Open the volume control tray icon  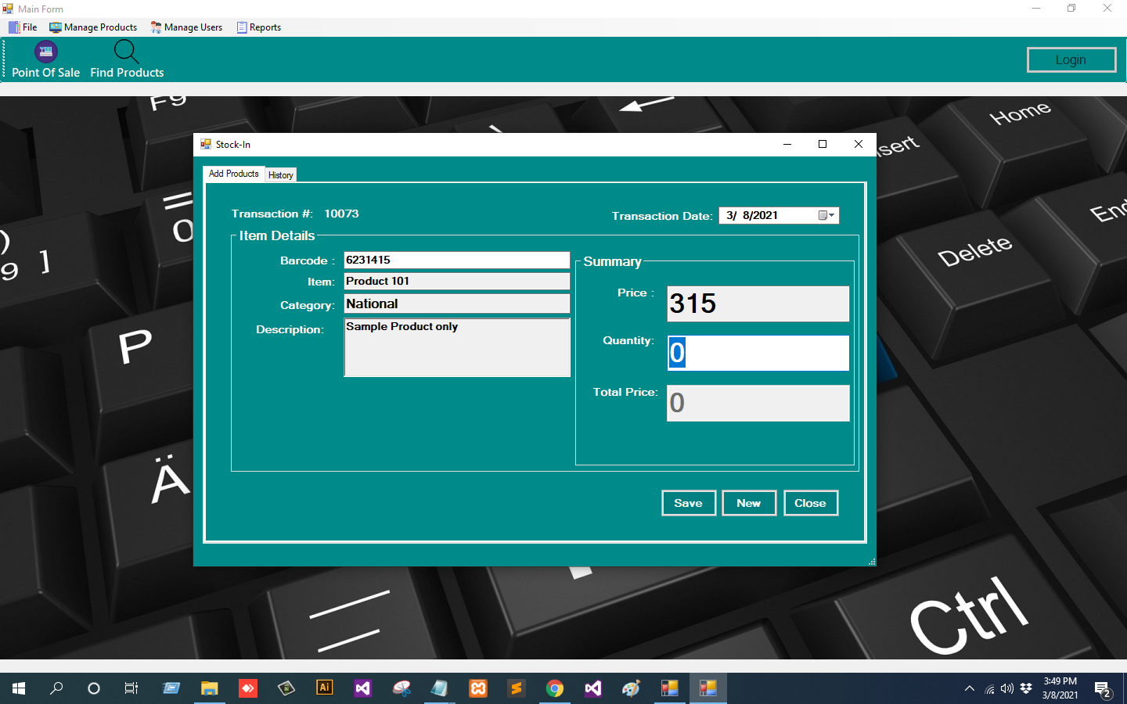click(1007, 688)
